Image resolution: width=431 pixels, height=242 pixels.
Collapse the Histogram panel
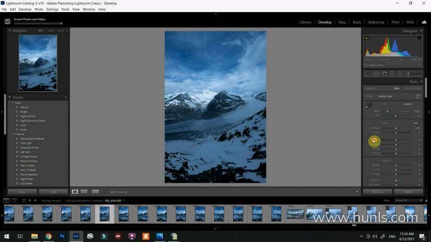pyautogui.click(x=421, y=31)
